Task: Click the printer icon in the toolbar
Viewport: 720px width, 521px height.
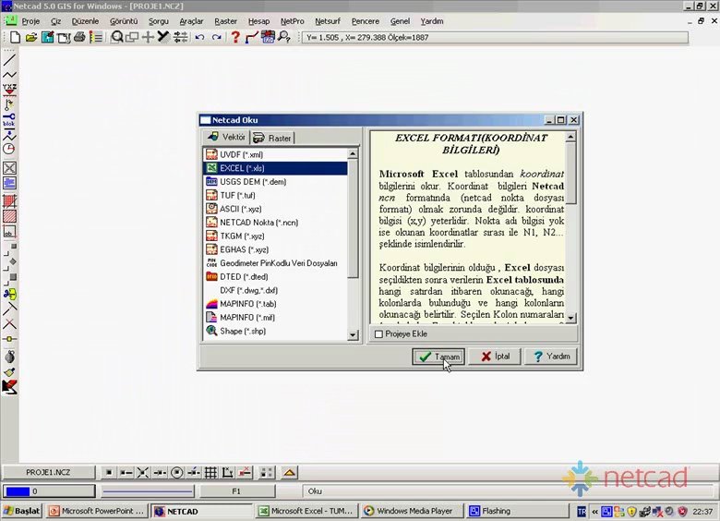Action: [x=79, y=37]
